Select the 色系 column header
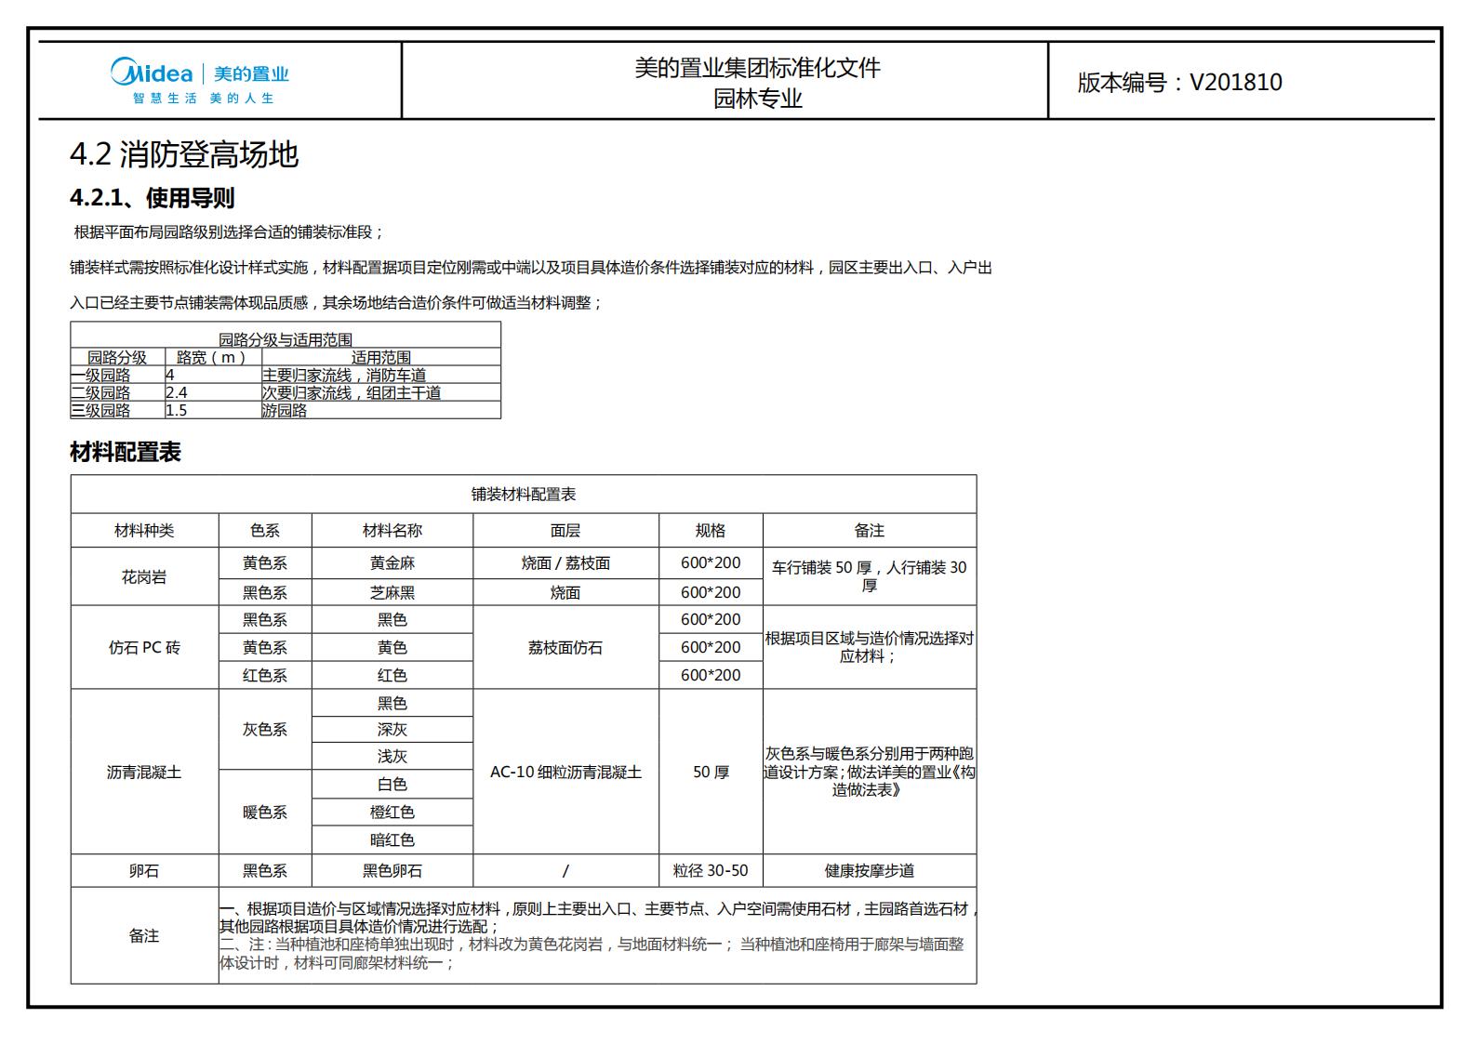The height and width of the screenshot is (1044, 1476). pyautogui.click(x=265, y=531)
